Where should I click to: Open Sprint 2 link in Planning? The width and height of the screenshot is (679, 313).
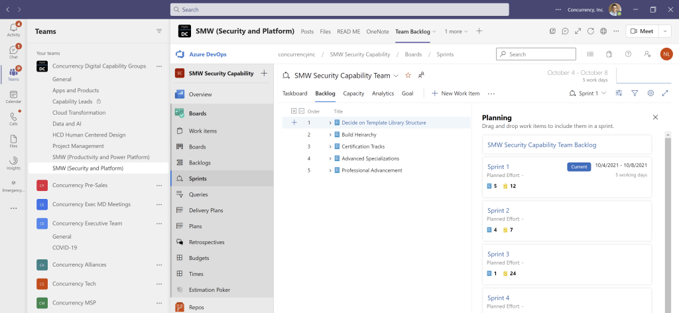498,210
